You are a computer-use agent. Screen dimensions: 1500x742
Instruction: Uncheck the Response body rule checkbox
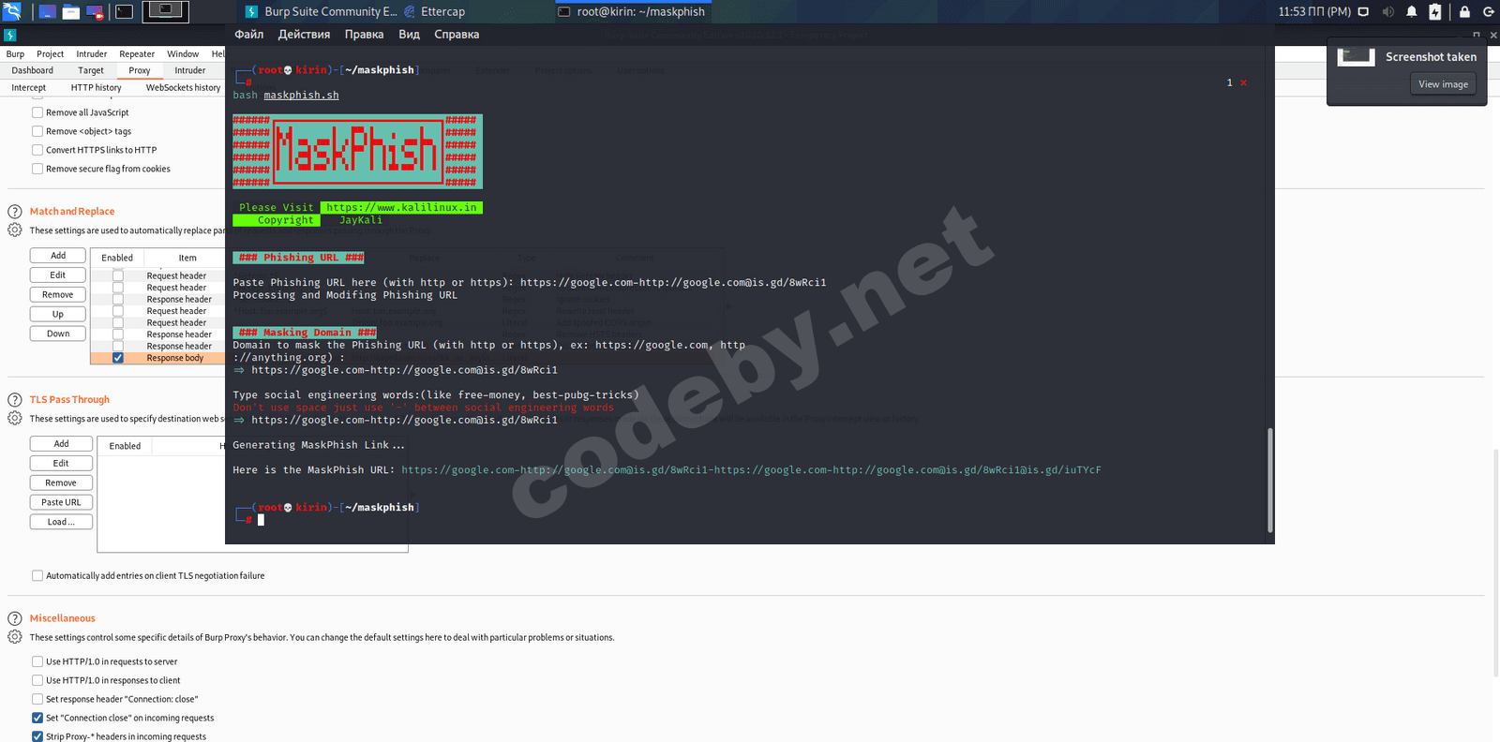118,358
